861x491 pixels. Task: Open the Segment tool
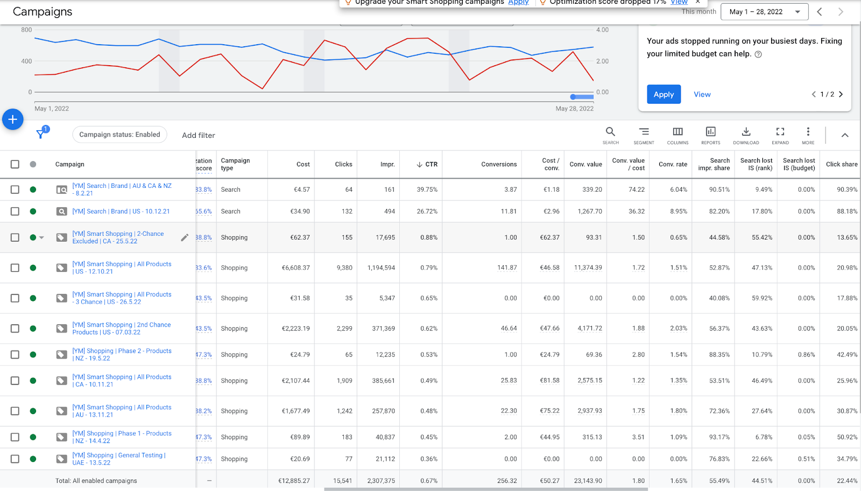pos(644,135)
